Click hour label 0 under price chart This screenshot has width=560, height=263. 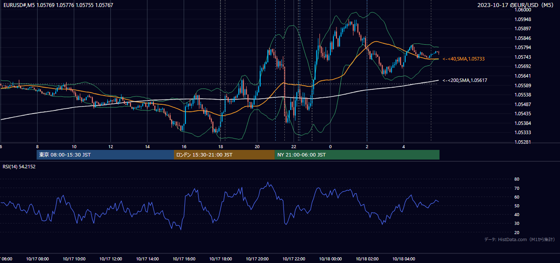[x=330, y=147]
